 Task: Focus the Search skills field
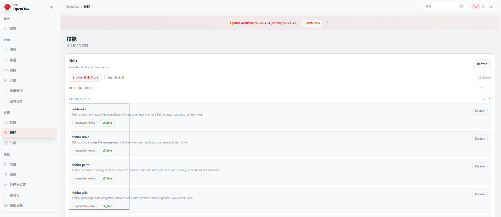[x=289, y=77]
